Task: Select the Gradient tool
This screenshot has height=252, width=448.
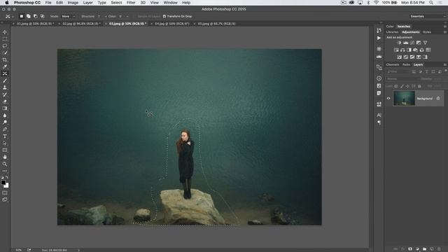Action: point(5,108)
